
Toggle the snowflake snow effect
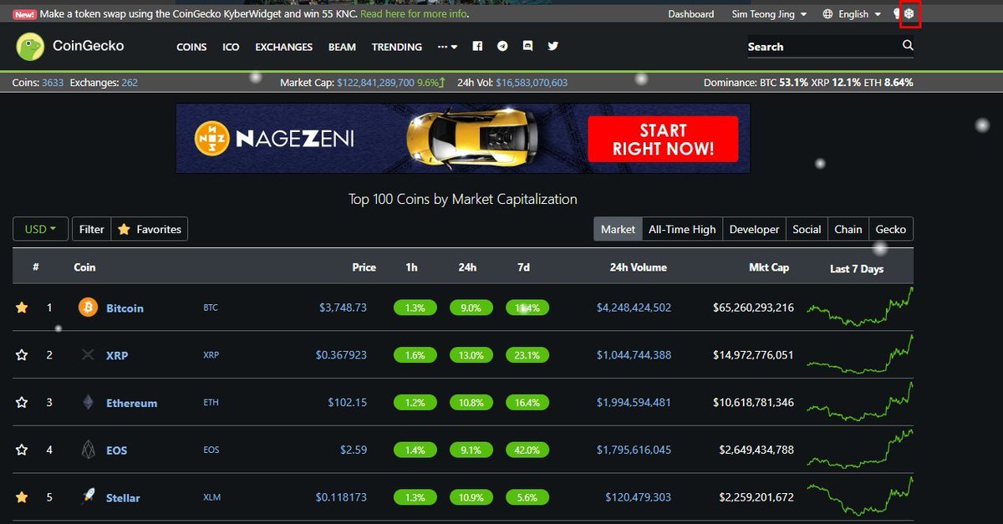click(909, 14)
